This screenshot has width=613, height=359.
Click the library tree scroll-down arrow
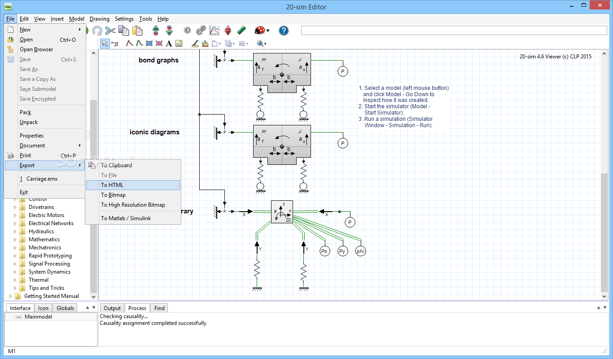point(94,297)
